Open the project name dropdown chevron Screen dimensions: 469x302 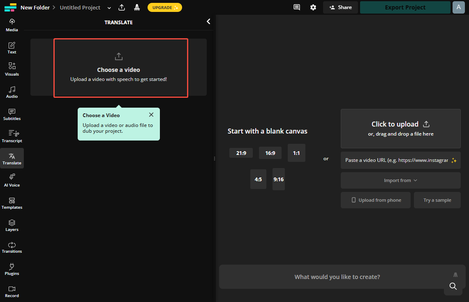pos(109,8)
